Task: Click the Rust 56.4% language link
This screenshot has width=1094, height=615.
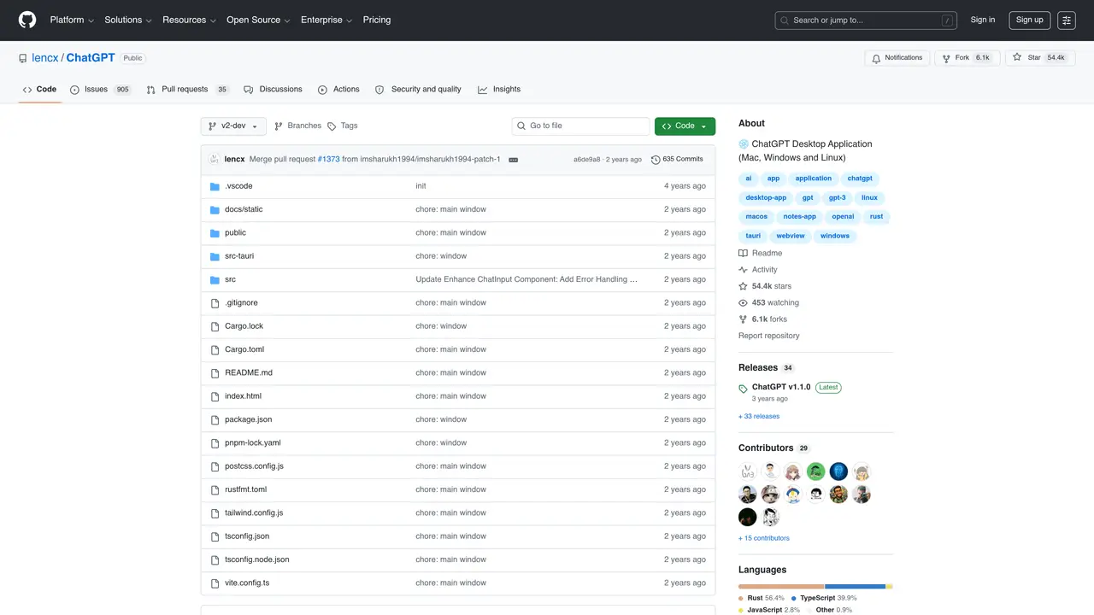Action: [762, 599]
